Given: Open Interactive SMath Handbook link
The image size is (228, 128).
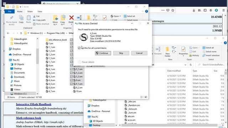Looking at the screenshot, I should pyautogui.click(x=33, y=104).
